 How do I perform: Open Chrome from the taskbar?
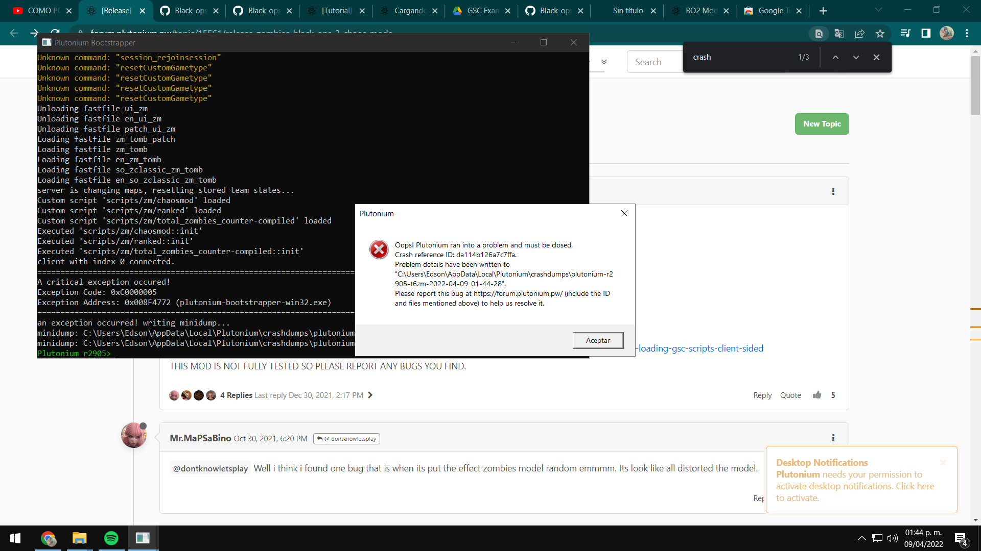click(49, 538)
